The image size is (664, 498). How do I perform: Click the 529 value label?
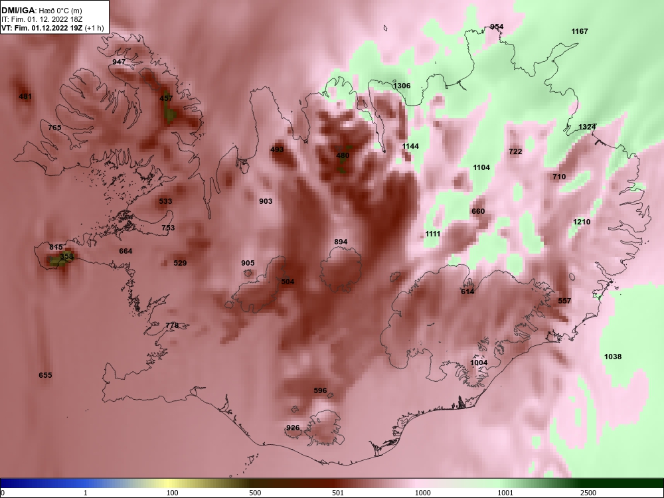click(x=180, y=263)
